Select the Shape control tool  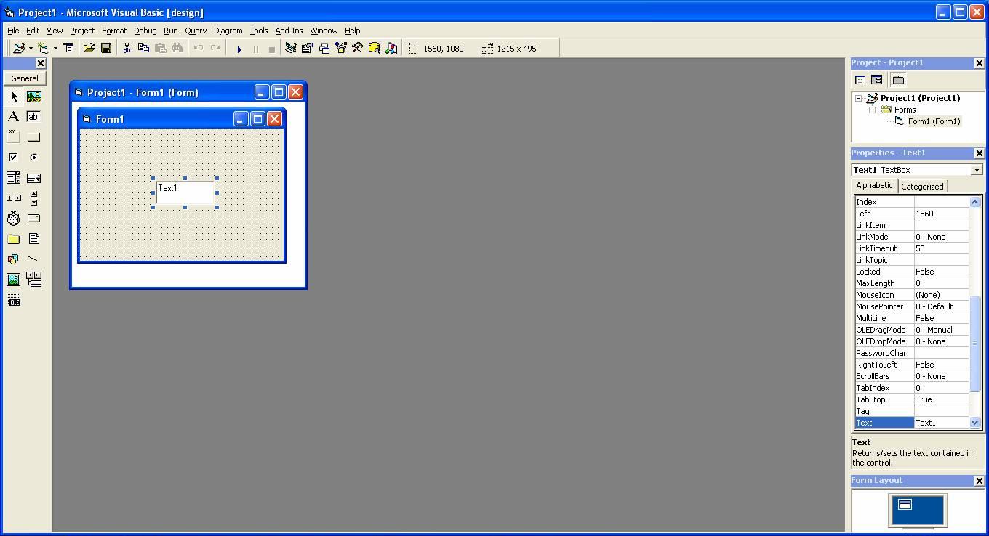(13, 259)
